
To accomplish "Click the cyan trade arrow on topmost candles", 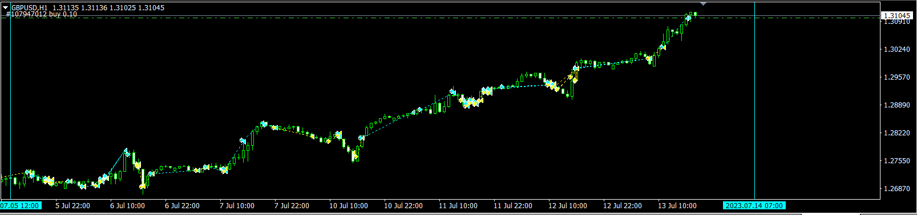I will pyautogui.click(x=688, y=18).
